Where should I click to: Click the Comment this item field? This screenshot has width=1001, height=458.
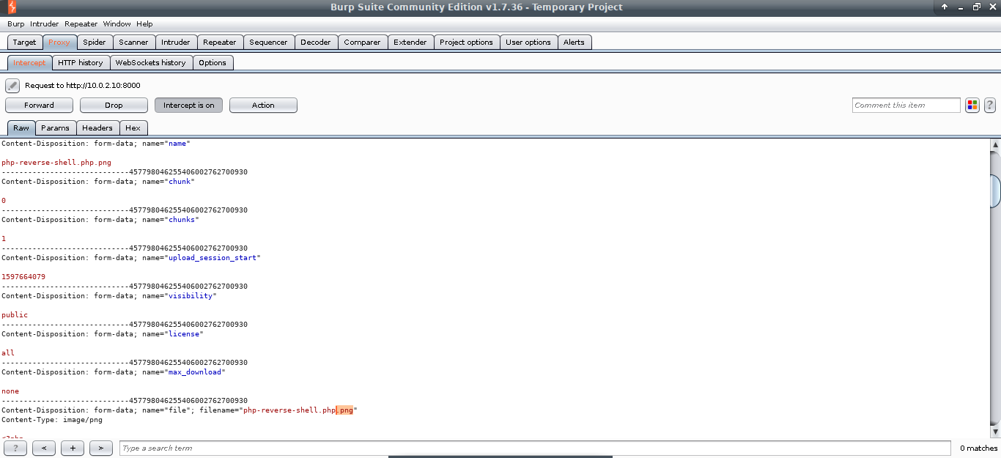pos(906,106)
